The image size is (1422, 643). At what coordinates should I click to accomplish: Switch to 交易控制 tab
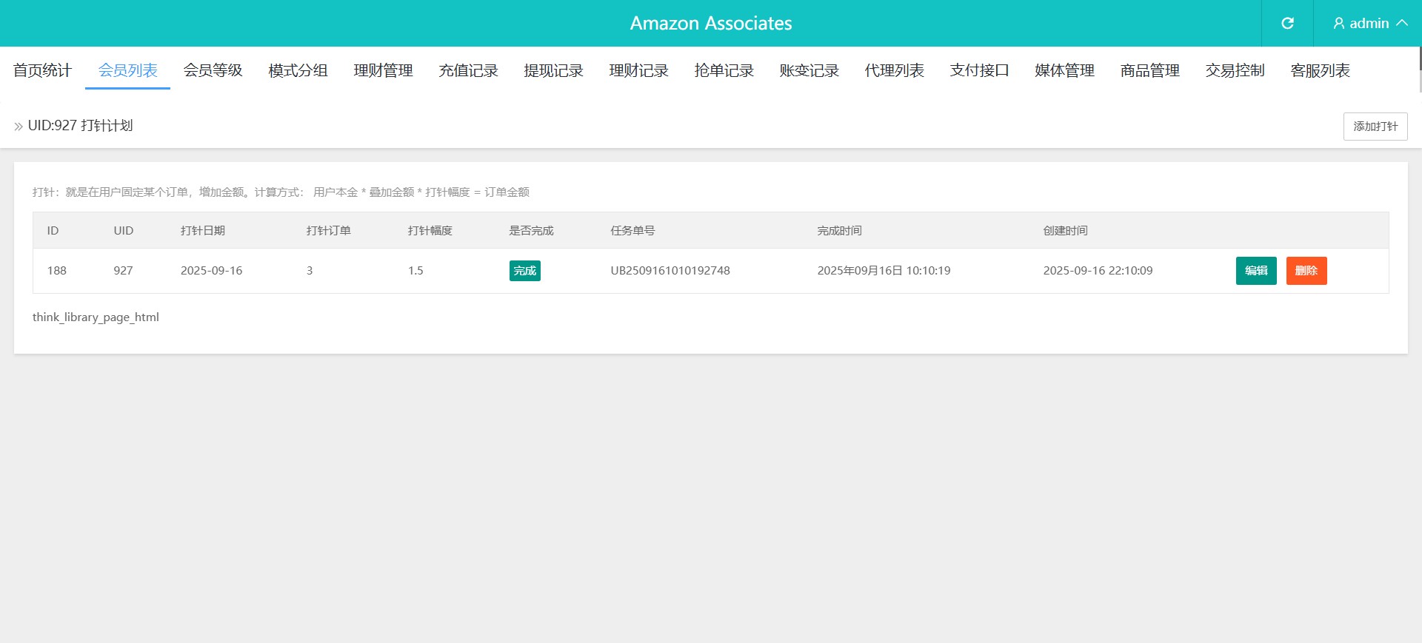pyautogui.click(x=1235, y=70)
